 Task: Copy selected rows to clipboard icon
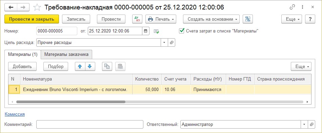coord(107,66)
